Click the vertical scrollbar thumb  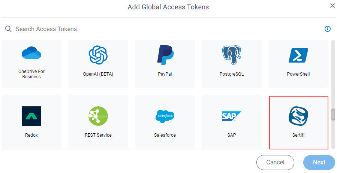(333, 115)
